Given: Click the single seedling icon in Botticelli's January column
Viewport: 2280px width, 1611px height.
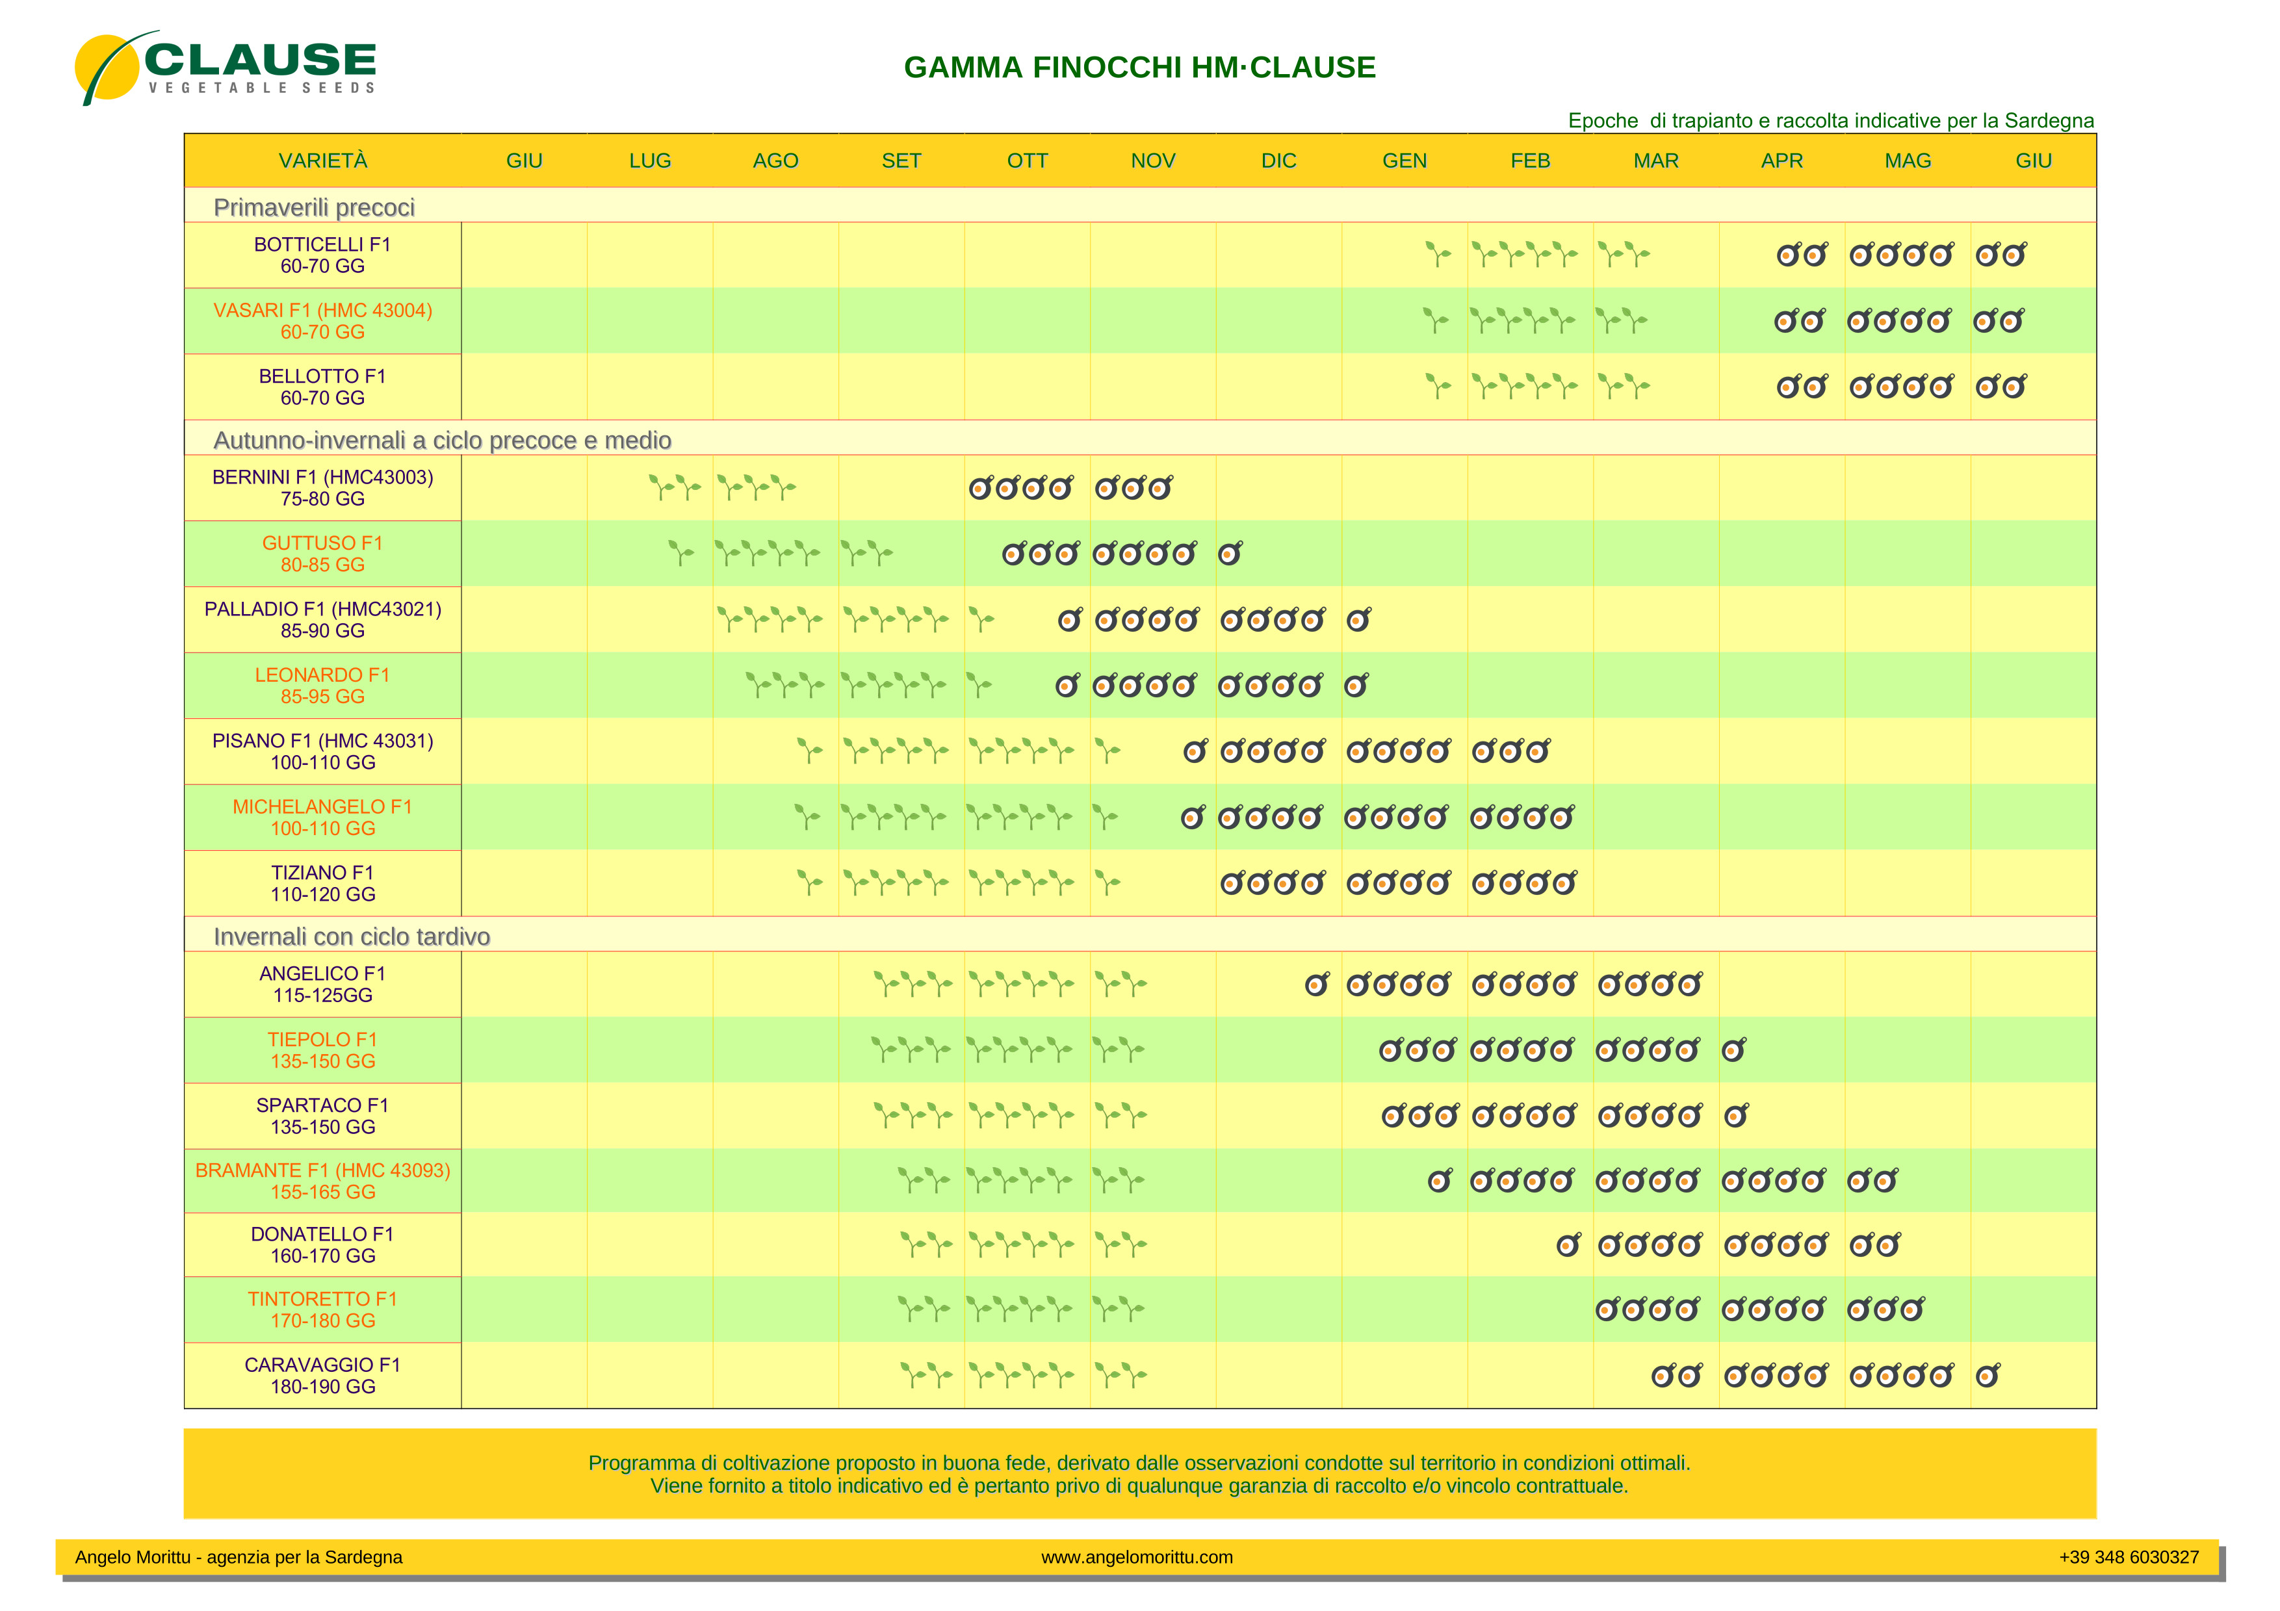Looking at the screenshot, I should (x=1437, y=254).
